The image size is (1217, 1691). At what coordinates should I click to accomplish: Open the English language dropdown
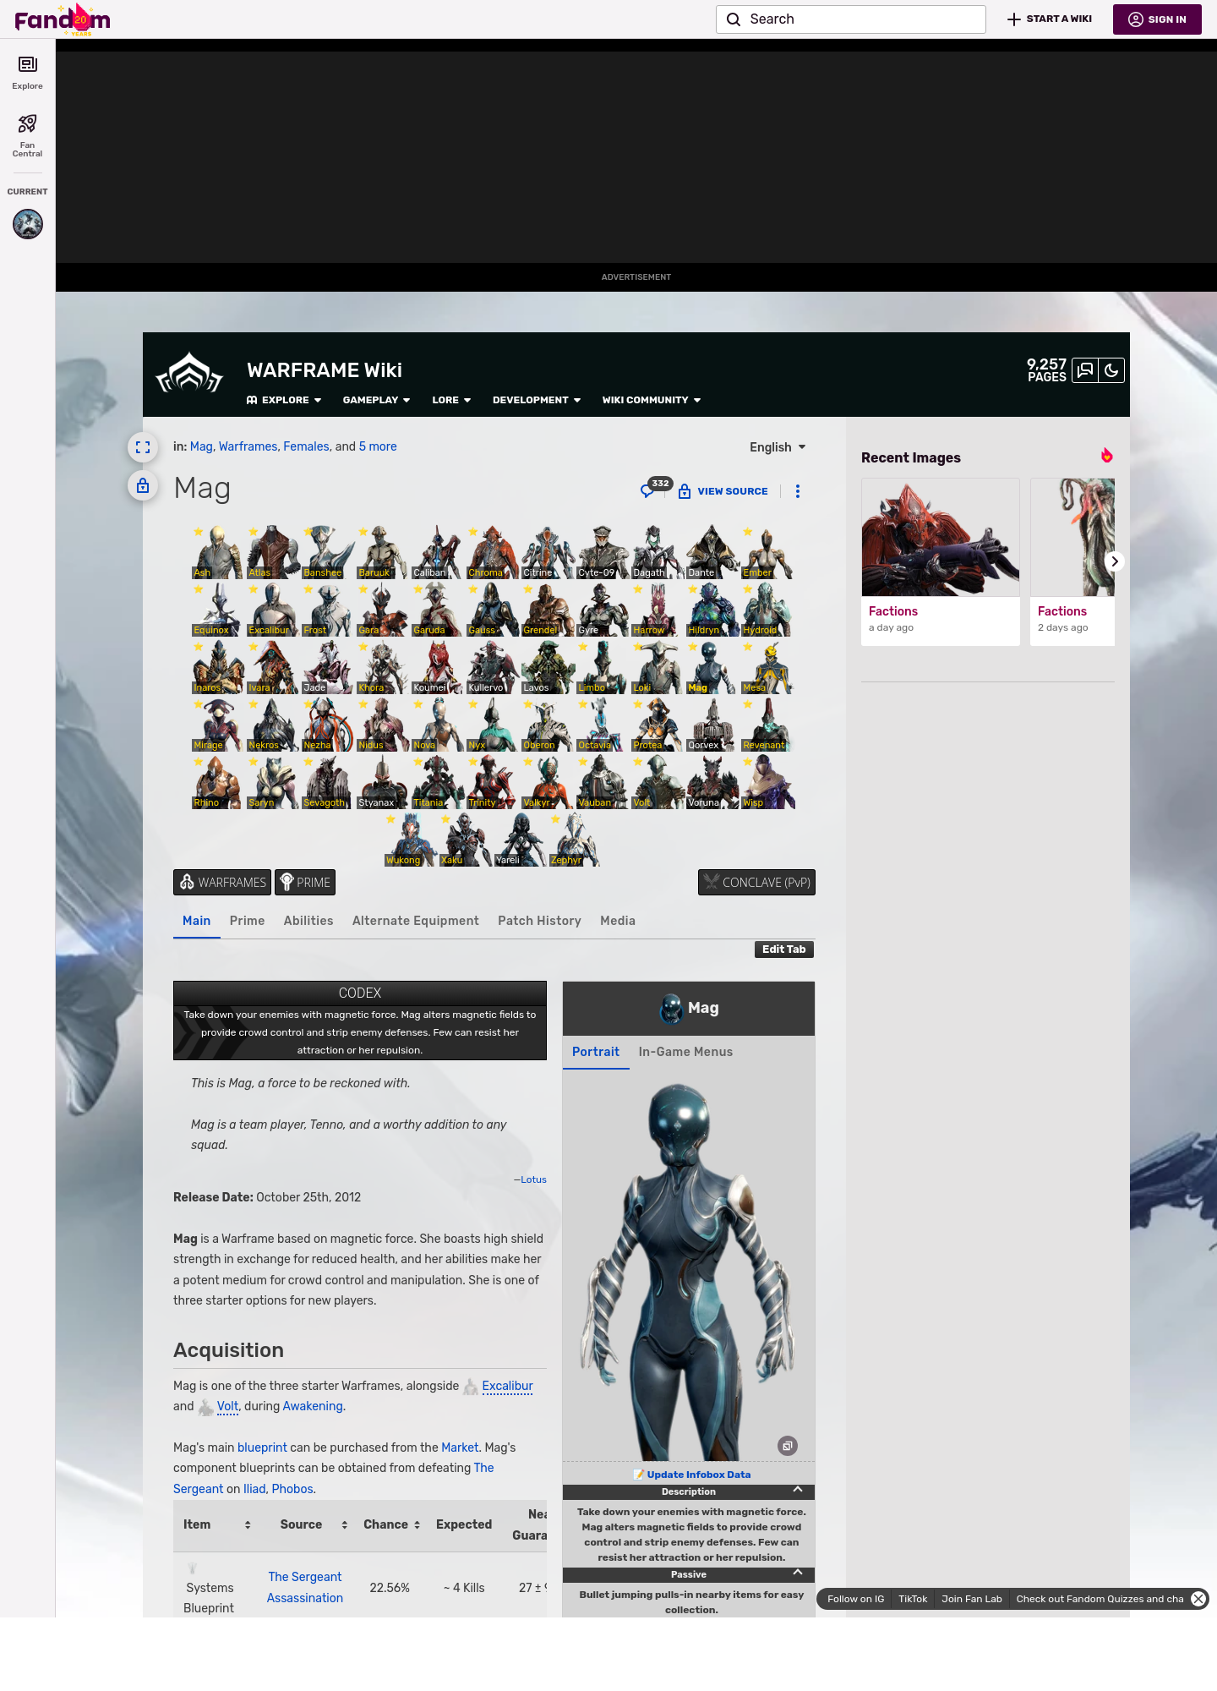tap(778, 447)
